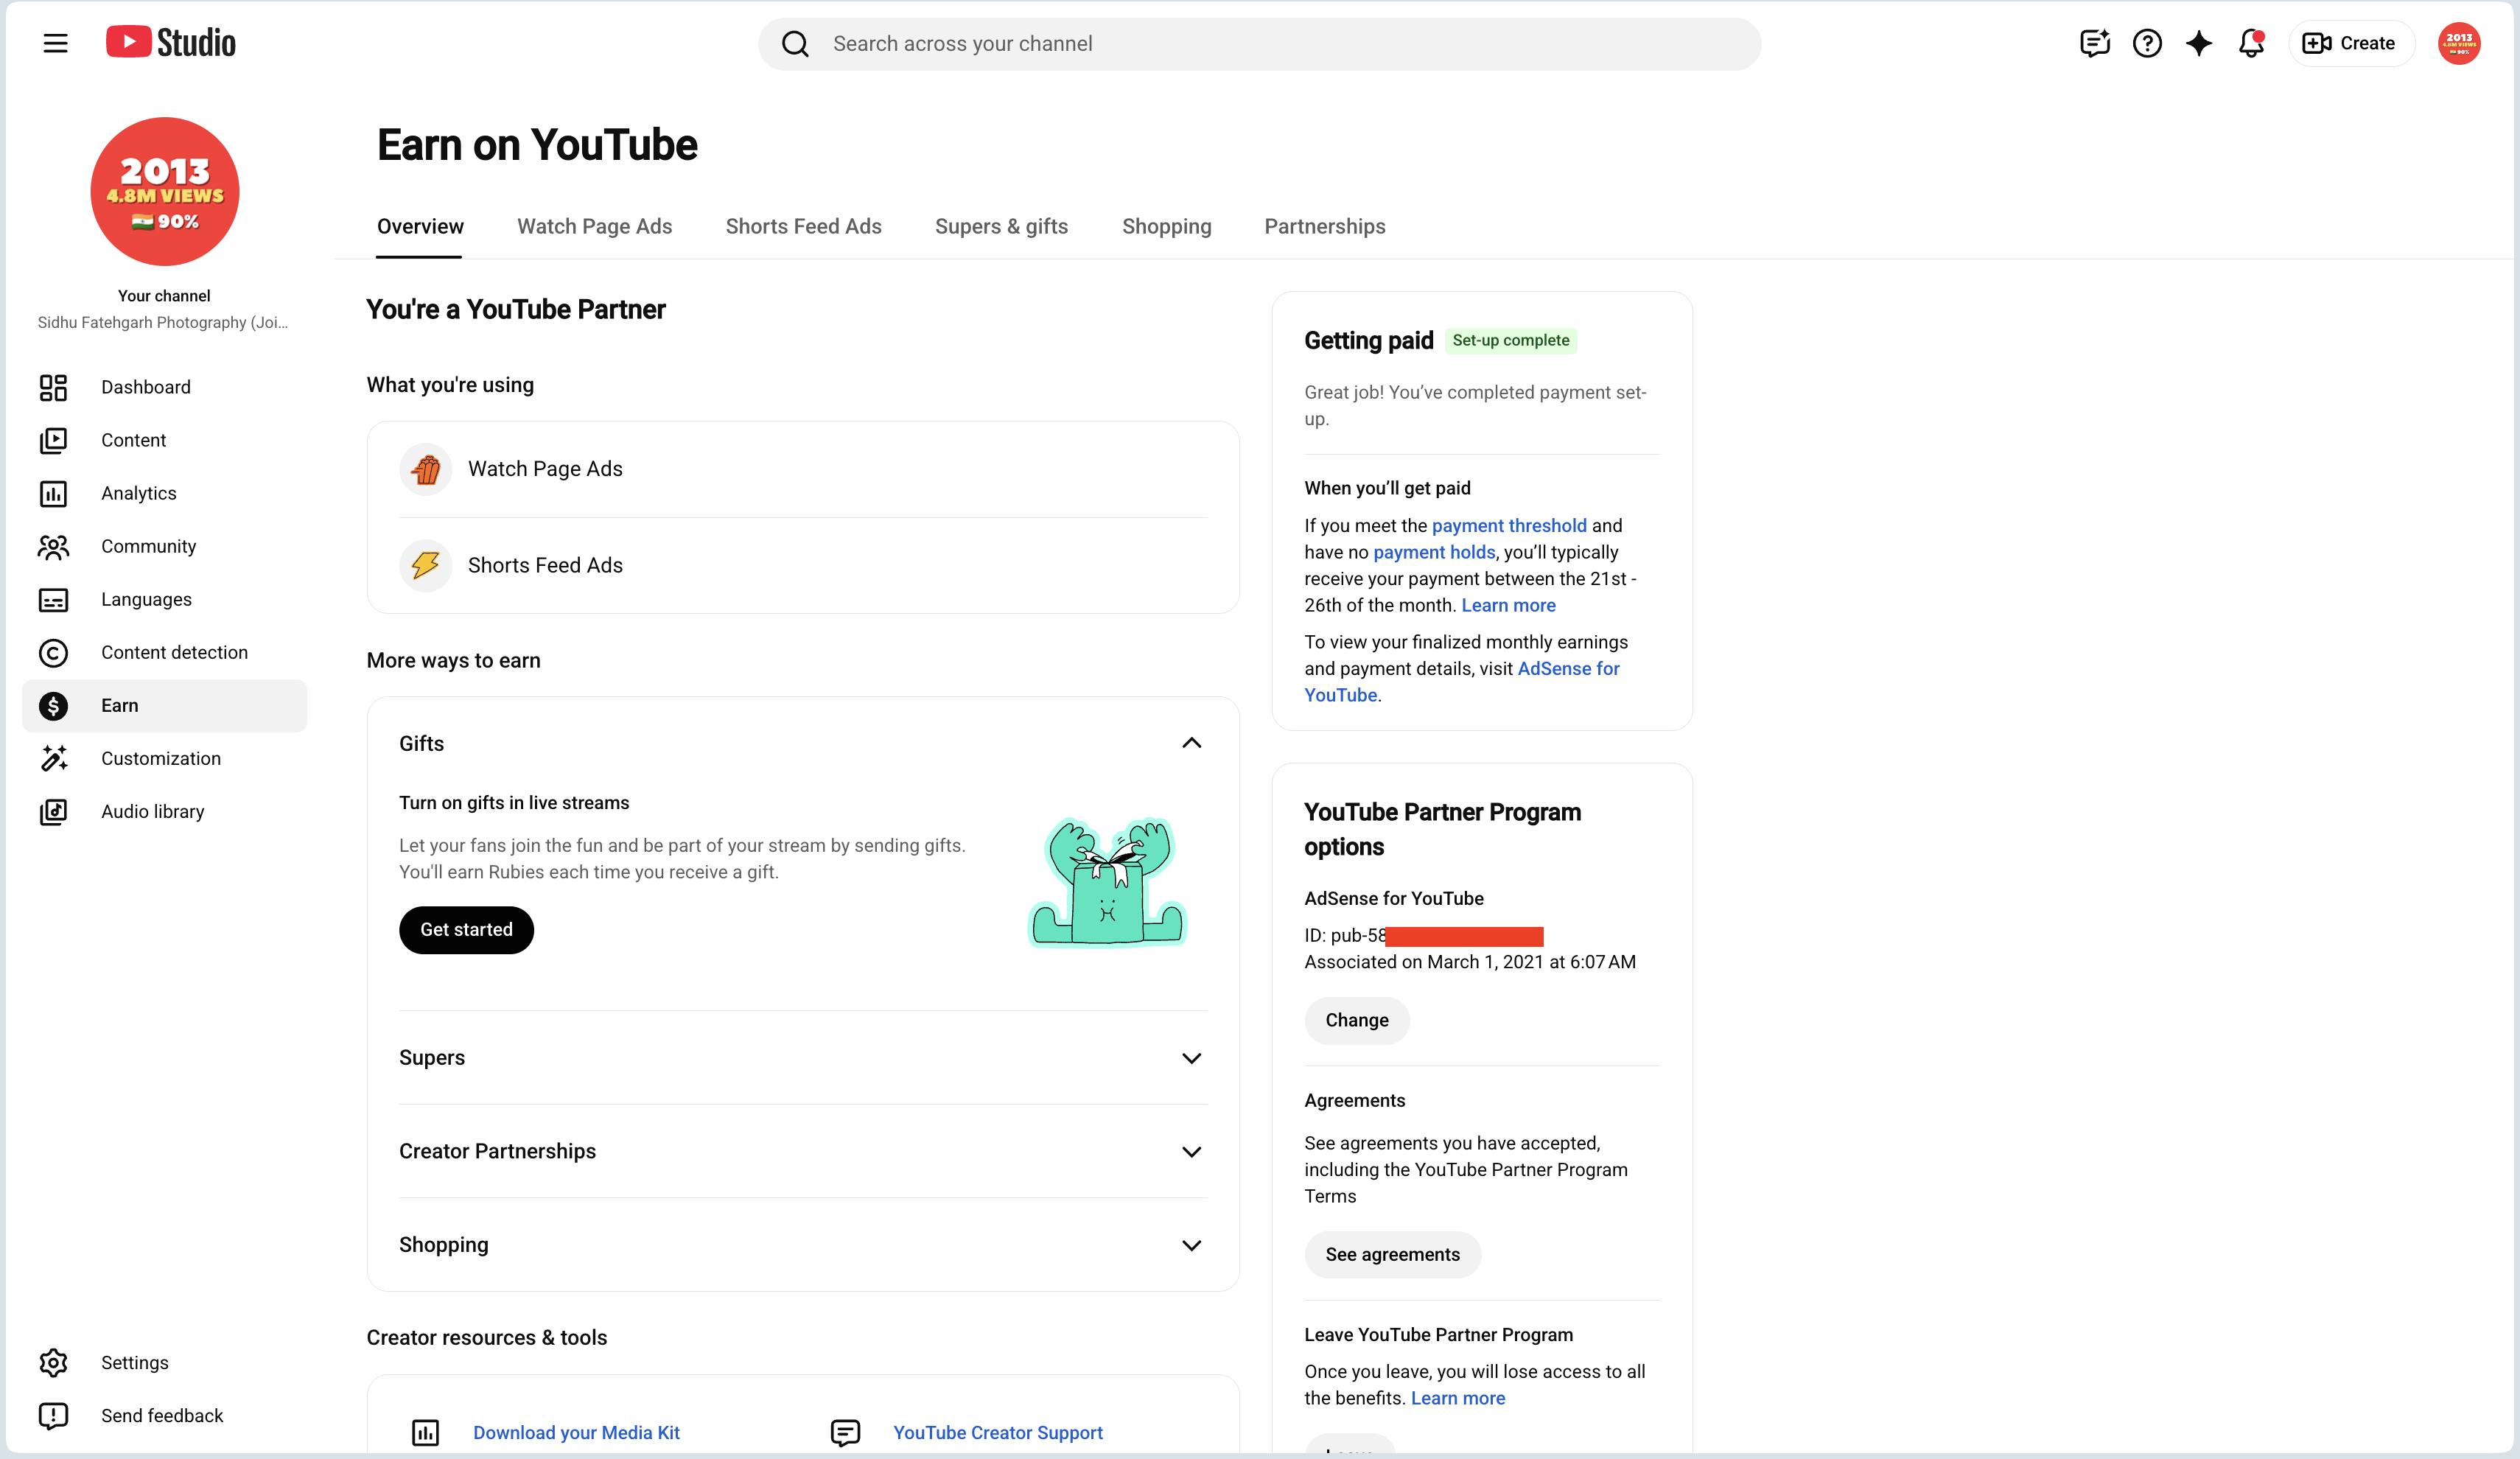Click Send feedback in the sidebar
2520x1459 pixels.
[x=164, y=1415]
